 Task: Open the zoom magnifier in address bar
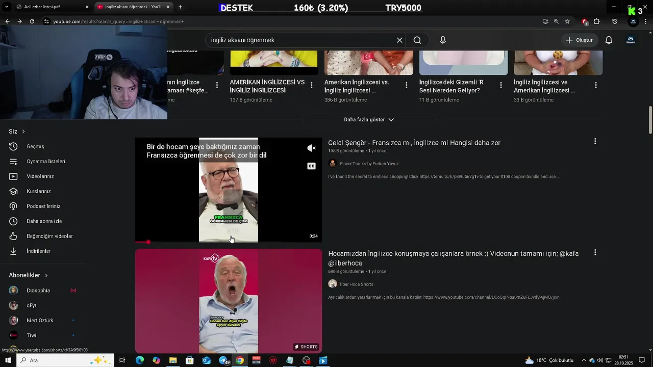pyautogui.click(x=556, y=21)
